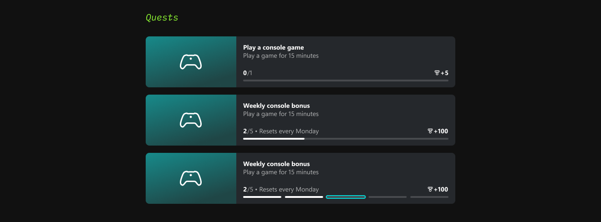
Task: Click the fourth grey progress segment
Action: point(387,197)
